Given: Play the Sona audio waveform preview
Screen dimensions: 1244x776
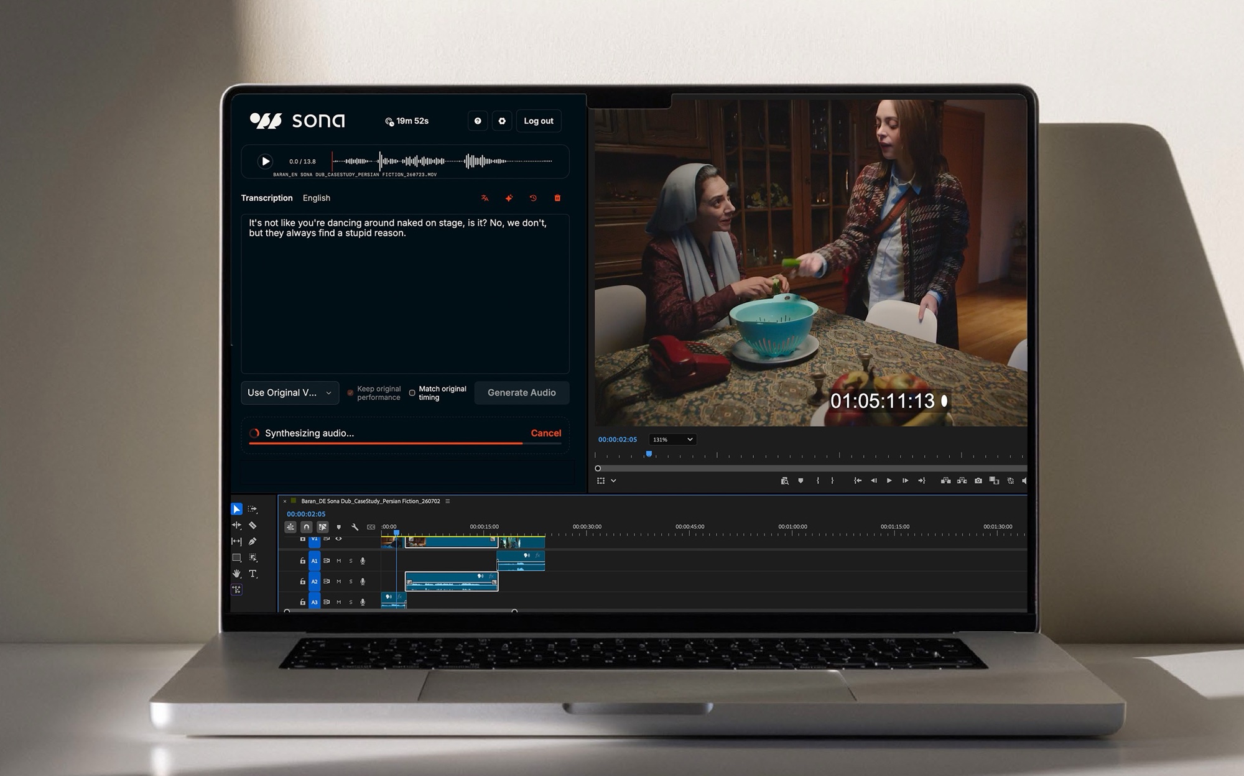Looking at the screenshot, I should pos(265,162).
